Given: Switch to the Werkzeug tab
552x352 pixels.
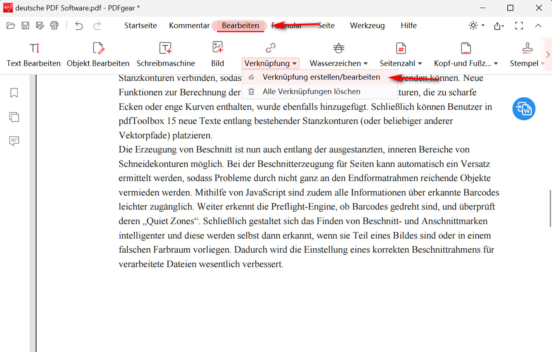Looking at the screenshot, I should (x=367, y=26).
